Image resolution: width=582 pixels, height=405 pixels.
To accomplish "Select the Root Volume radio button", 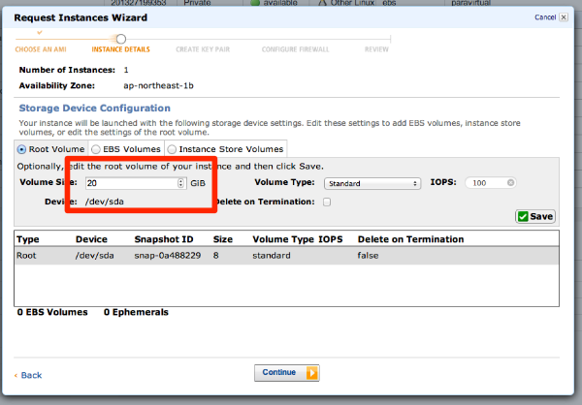I will tap(21, 149).
